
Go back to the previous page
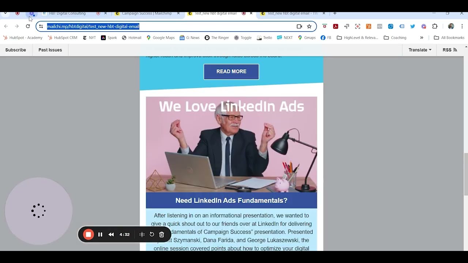[6, 26]
